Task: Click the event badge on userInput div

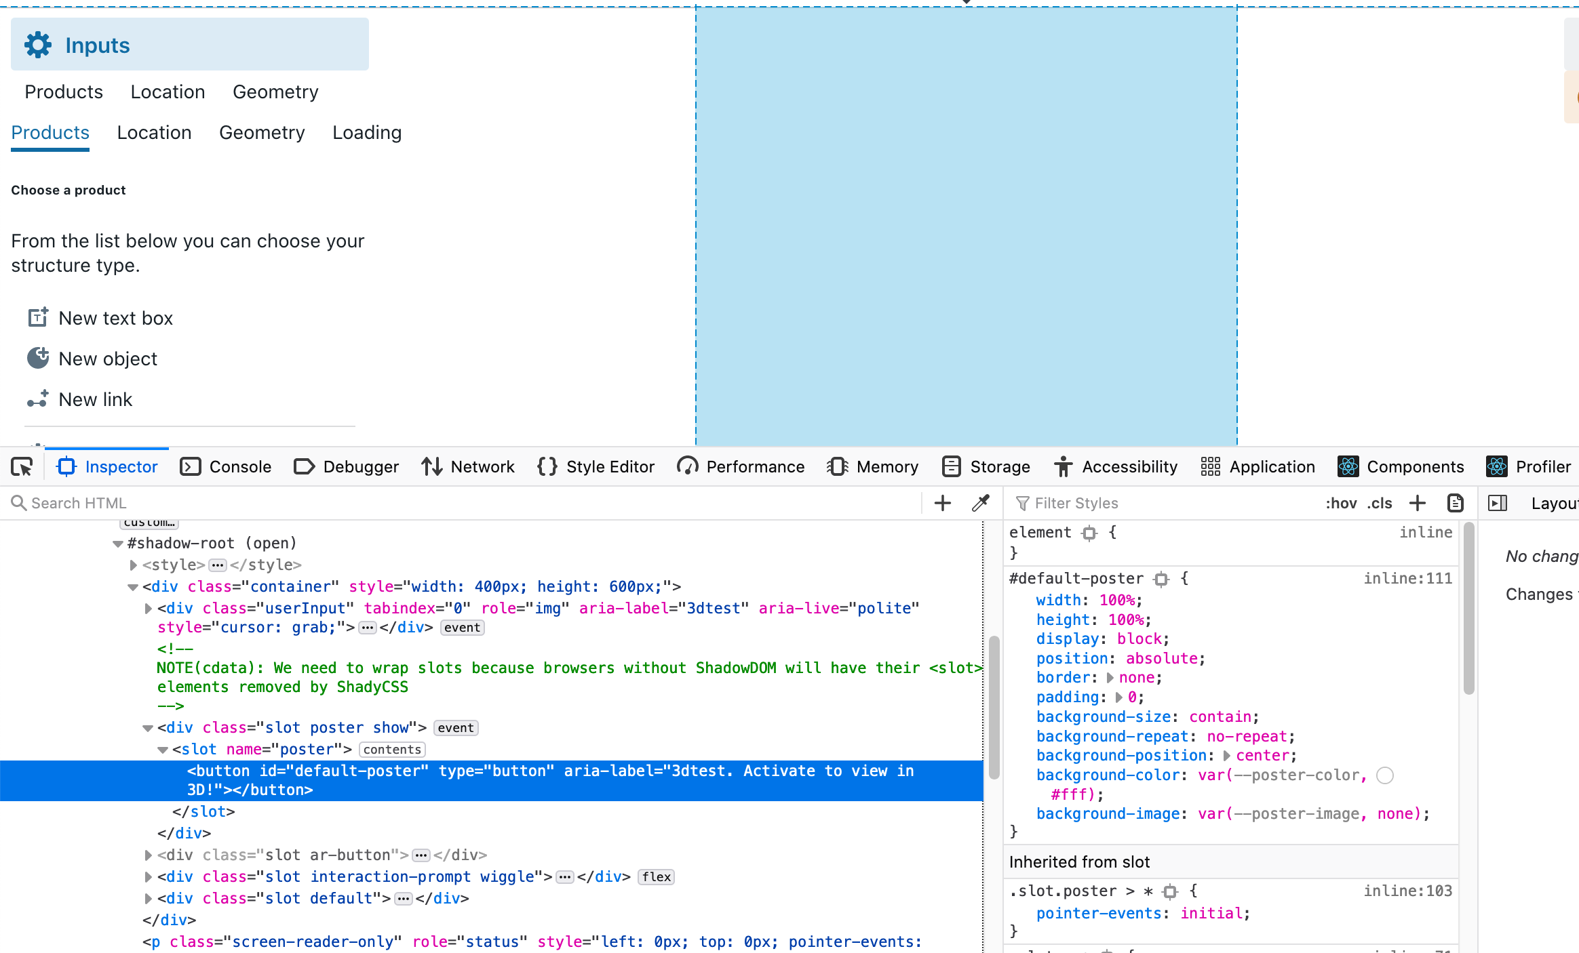Action: (462, 628)
